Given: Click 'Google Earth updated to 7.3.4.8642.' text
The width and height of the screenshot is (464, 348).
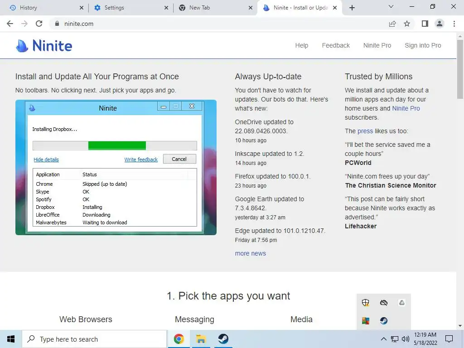Looking at the screenshot, I should (269, 203).
